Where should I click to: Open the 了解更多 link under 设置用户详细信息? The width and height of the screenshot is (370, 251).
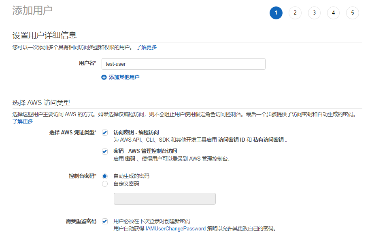147,47
